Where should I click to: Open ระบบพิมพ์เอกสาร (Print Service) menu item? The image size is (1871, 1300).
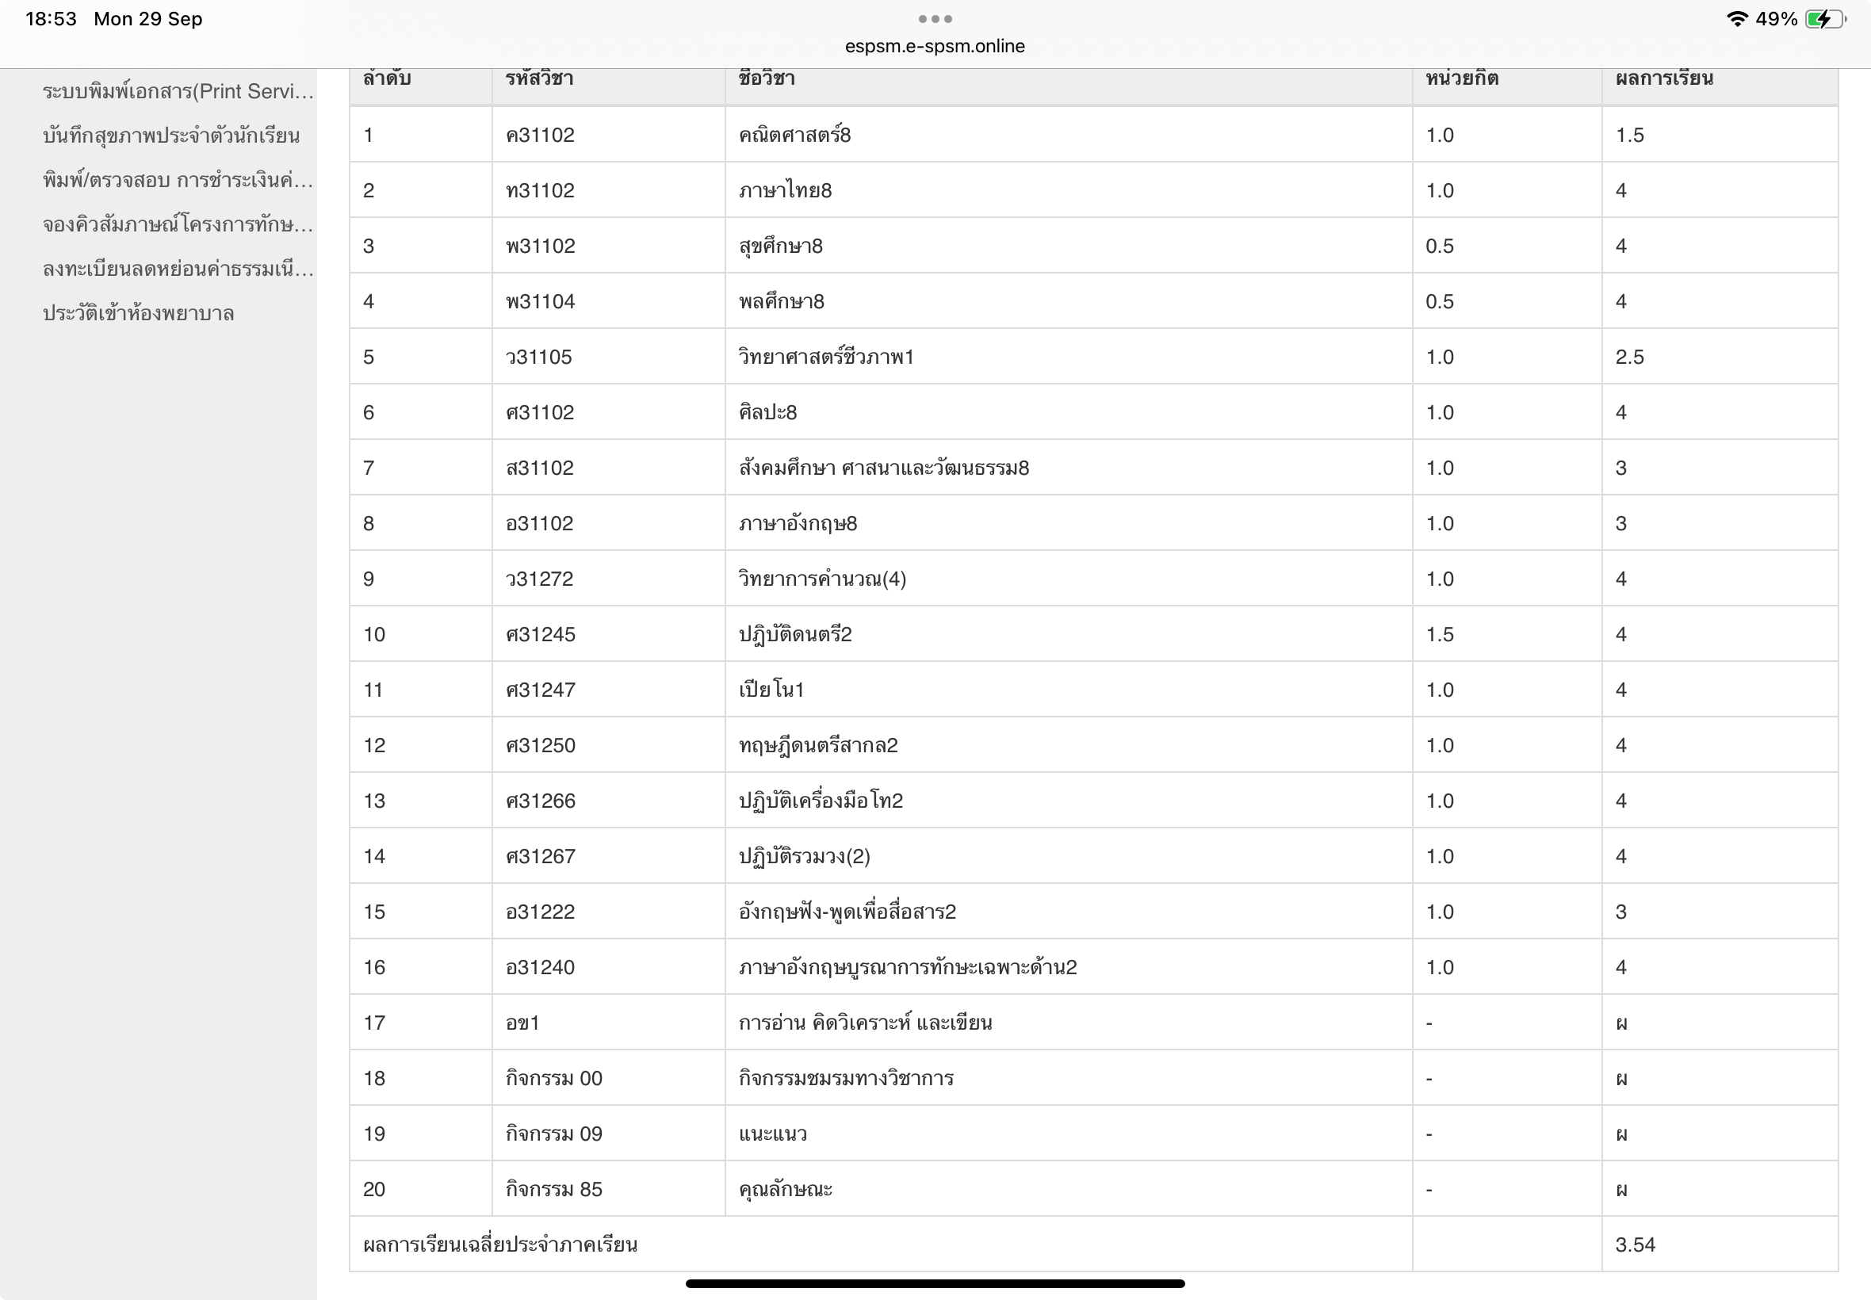(178, 91)
